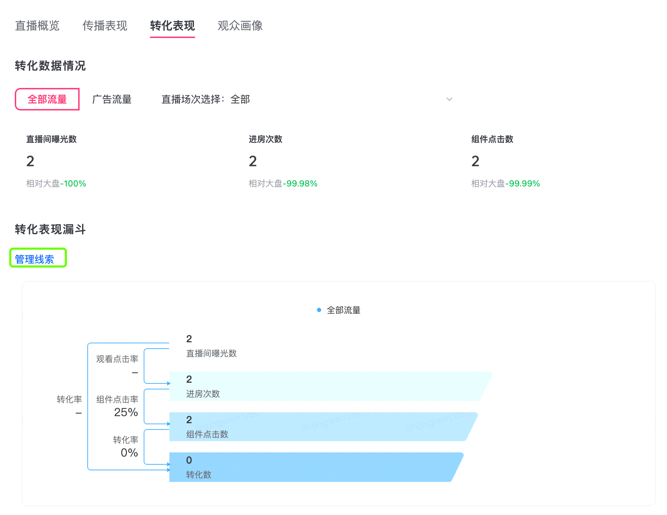Click the 转化表现漏斗 section heading
667x515 pixels.
tap(50, 229)
